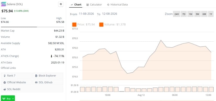Viewport: 216px width, 101px height.
Task: Open the SOL Reddit link
Action: 32,89
